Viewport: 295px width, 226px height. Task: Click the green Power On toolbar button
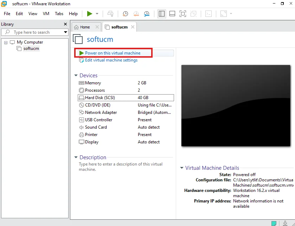(x=90, y=14)
